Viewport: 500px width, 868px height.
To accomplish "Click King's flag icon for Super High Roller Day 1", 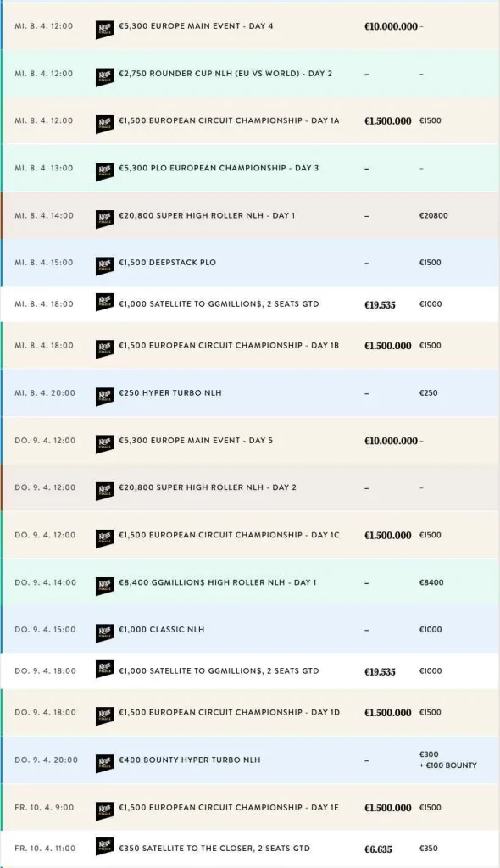I will [104, 220].
